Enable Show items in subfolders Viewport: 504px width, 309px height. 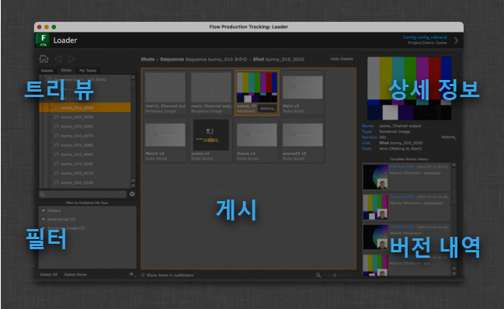pyautogui.click(x=143, y=276)
